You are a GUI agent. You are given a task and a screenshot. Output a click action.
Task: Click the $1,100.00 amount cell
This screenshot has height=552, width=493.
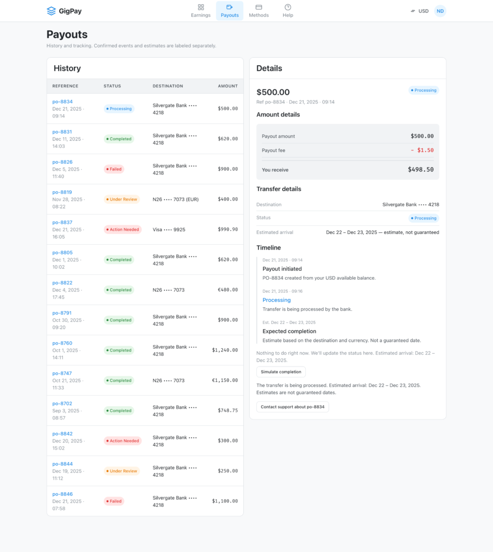pyautogui.click(x=225, y=501)
